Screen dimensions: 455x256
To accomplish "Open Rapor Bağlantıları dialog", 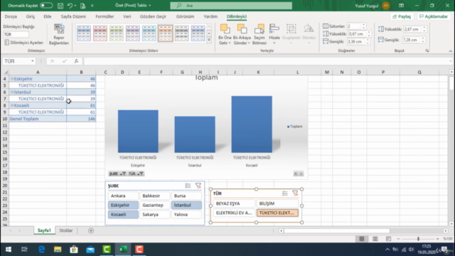I will 59,35.
